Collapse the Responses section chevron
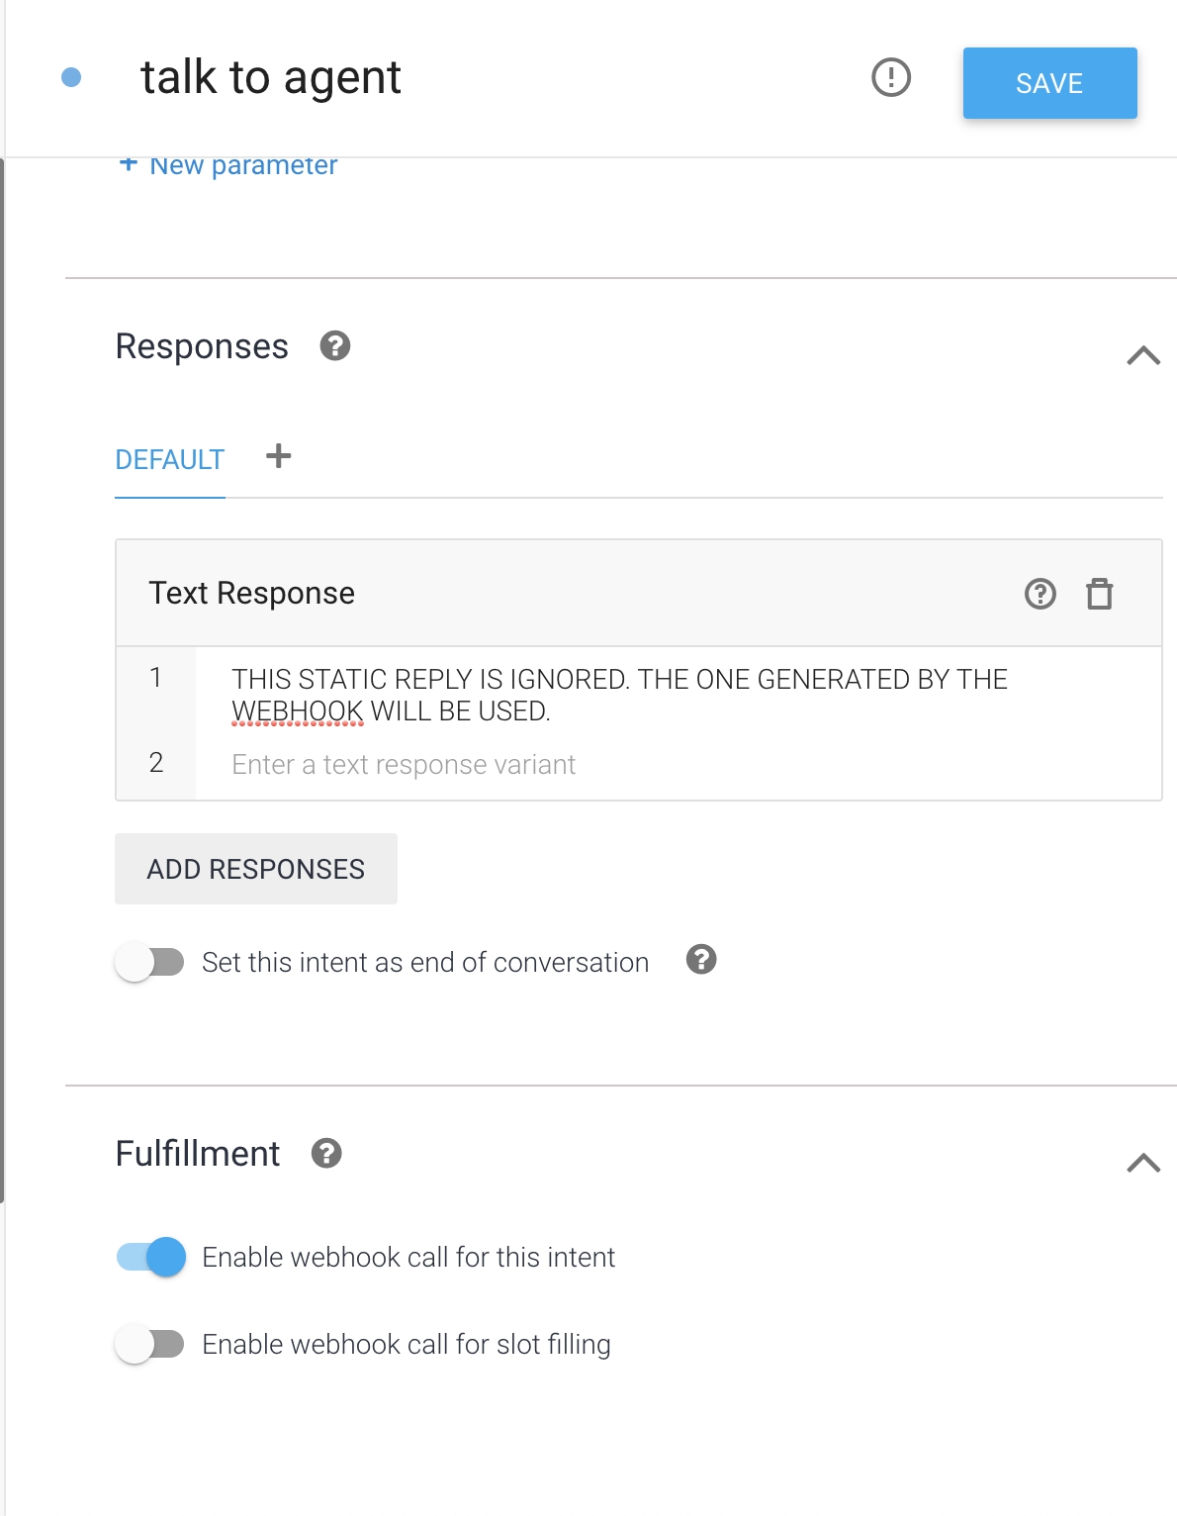 (x=1143, y=355)
